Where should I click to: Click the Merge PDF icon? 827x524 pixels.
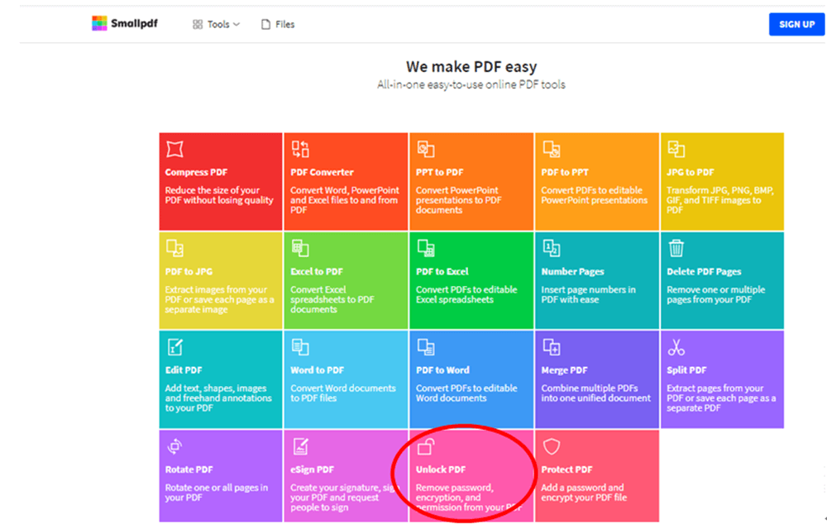[x=552, y=347]
